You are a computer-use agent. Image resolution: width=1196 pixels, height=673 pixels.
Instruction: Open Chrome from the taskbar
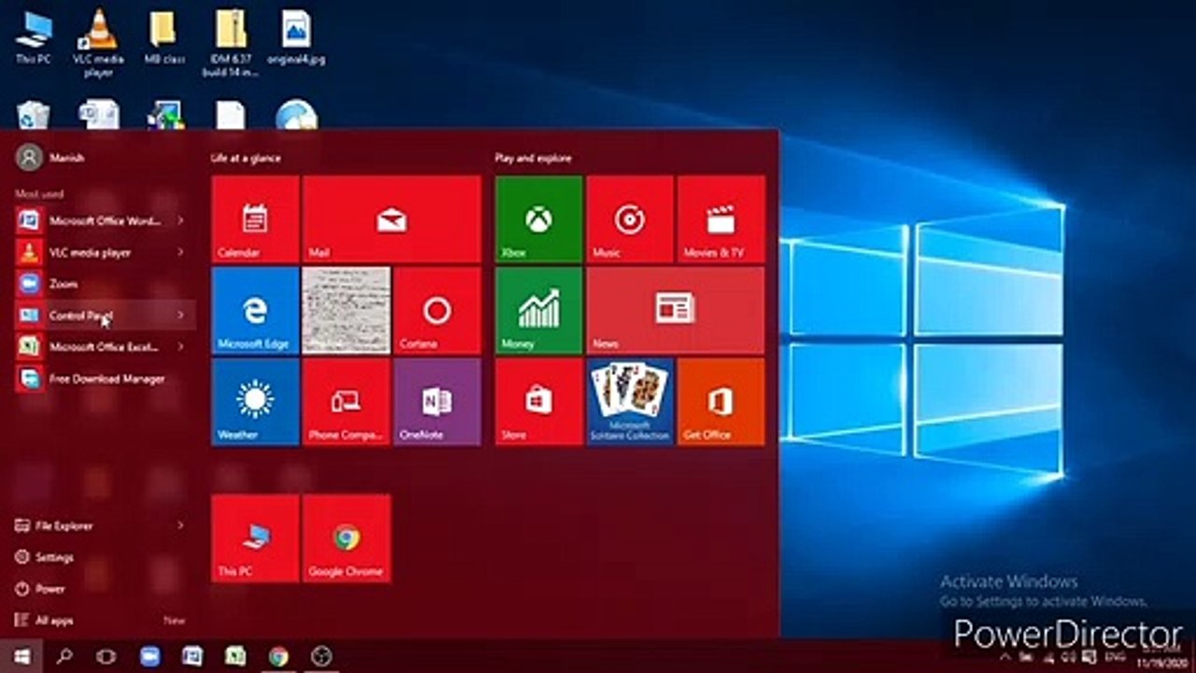(x=278, y=656)
